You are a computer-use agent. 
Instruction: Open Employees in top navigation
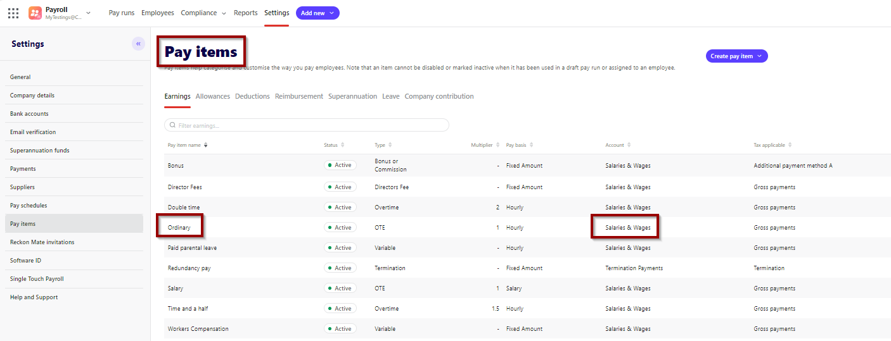[x=158, y=13]
